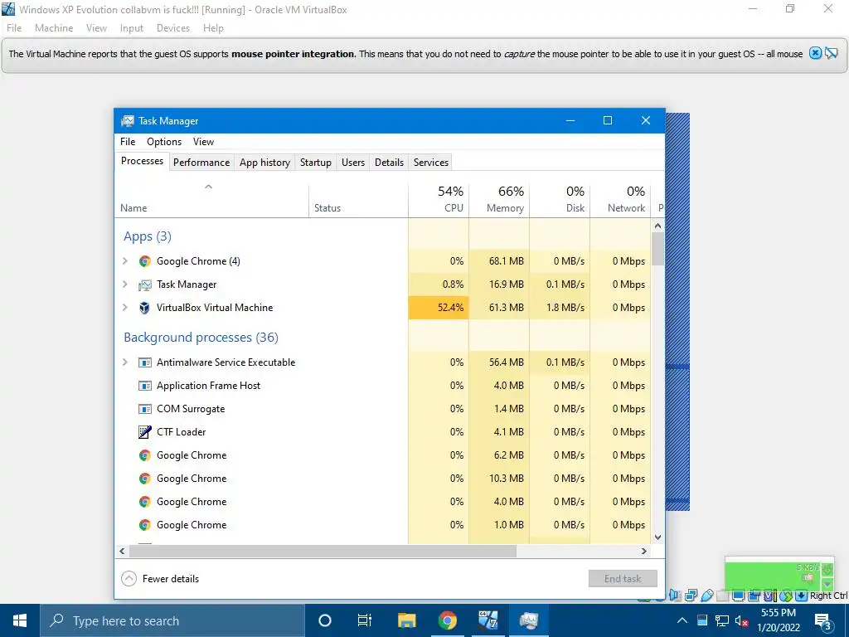Click the VirtualBox audio status icon
849x637 pixels.
tap(673, 596)
